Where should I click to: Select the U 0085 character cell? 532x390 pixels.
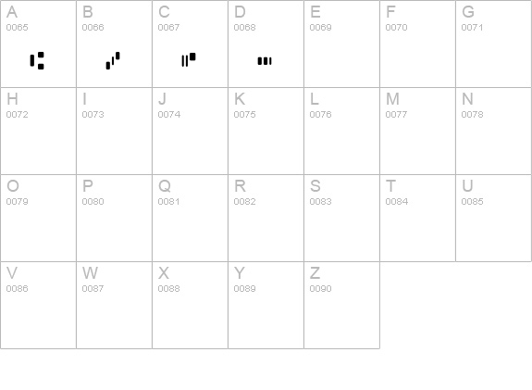coord(494,218)
